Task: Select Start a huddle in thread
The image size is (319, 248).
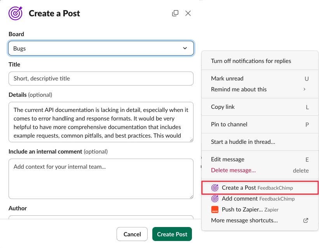Action: (243, 142)
